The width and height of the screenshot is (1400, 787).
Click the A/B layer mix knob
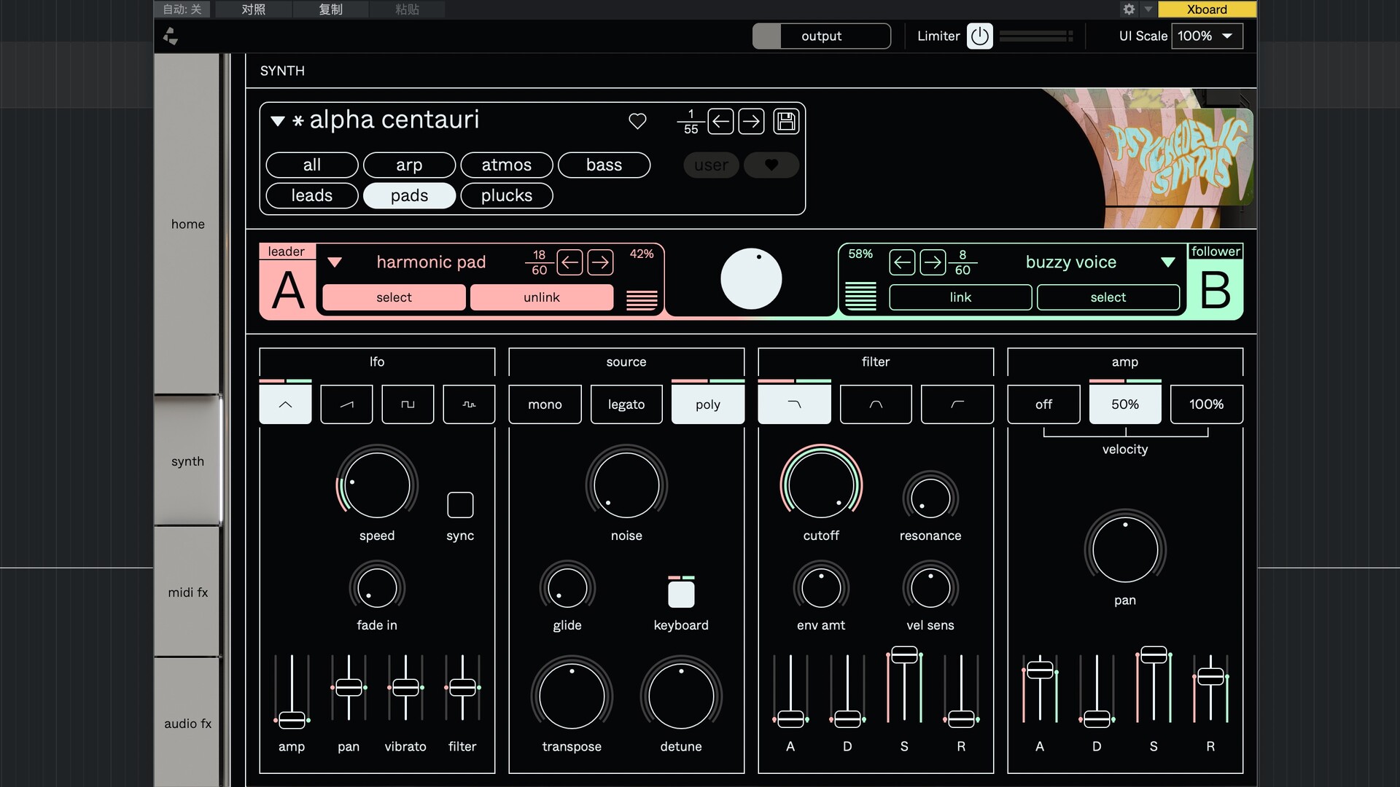pyautogui.click(x=751, y=279)
